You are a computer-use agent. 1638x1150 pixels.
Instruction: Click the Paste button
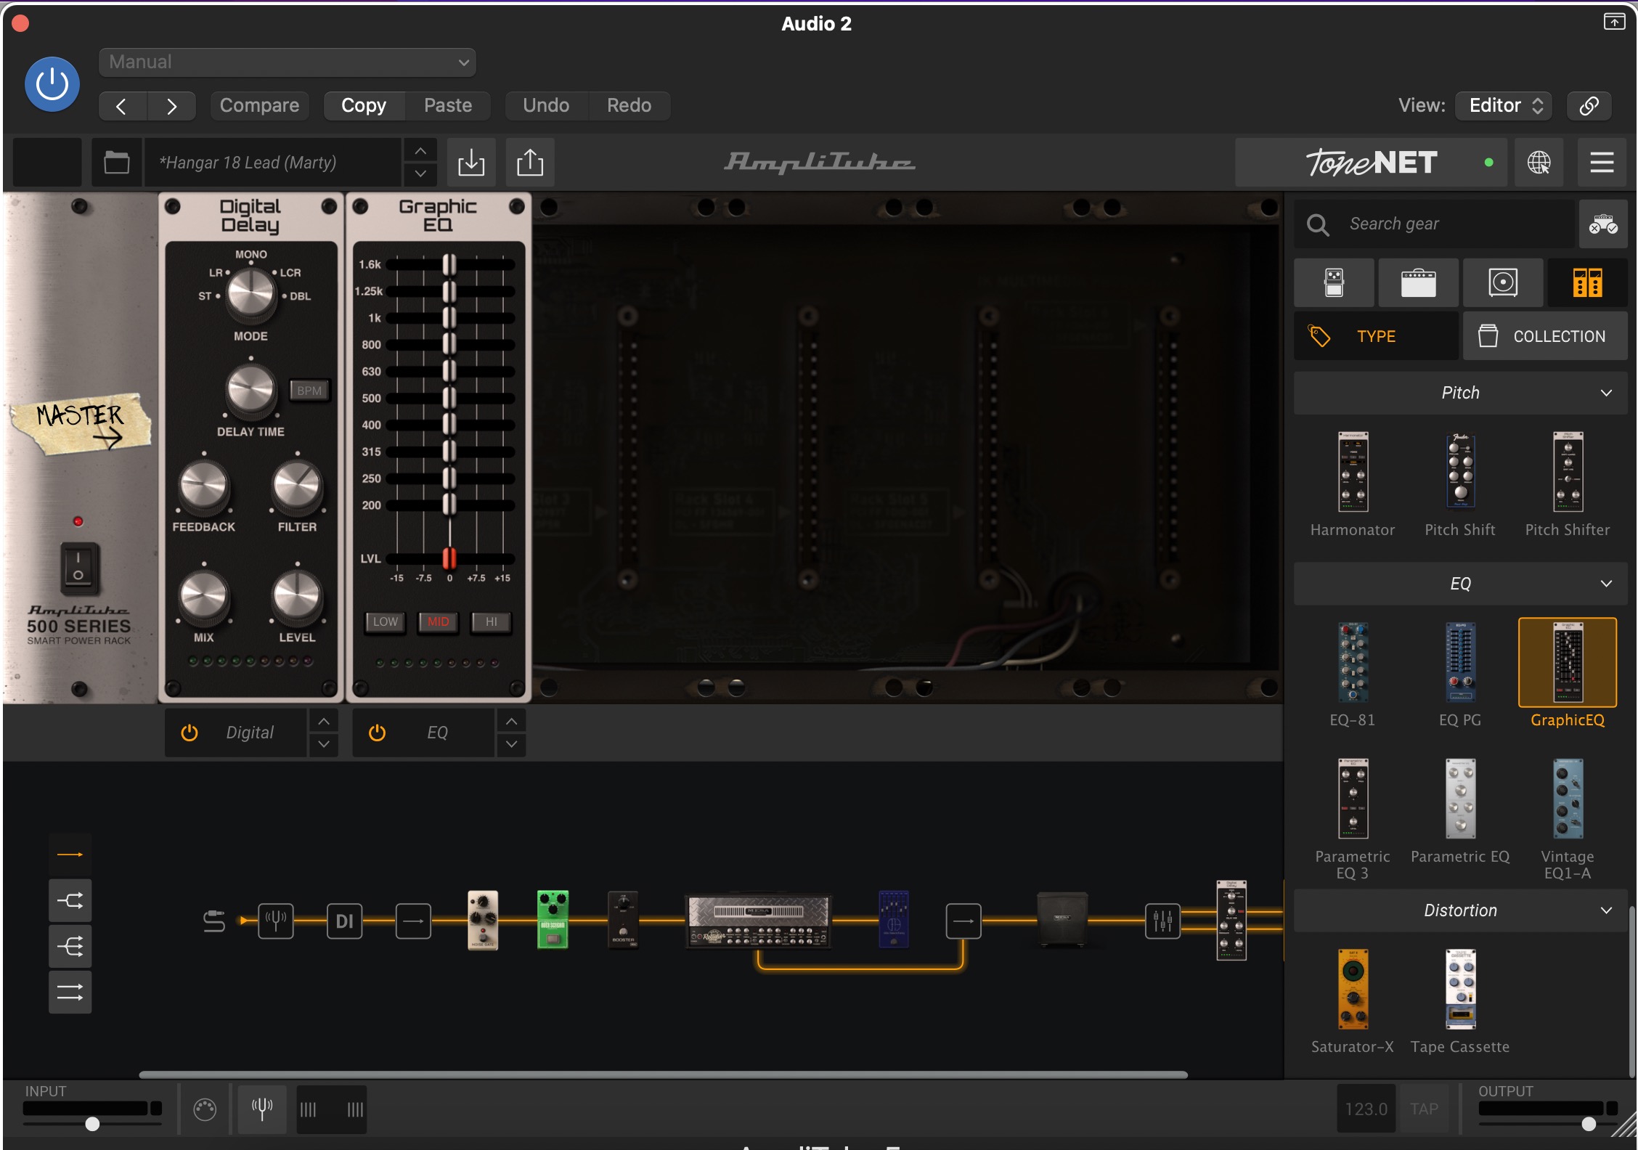pyautogui.click(x=448, y=105)
